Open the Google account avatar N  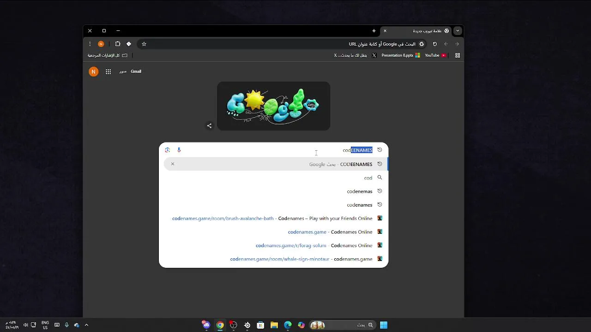[x=94, y=71]
